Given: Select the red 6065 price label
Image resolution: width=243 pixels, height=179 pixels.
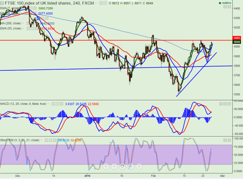Looking at the screenshot, I should pos(236,38).
